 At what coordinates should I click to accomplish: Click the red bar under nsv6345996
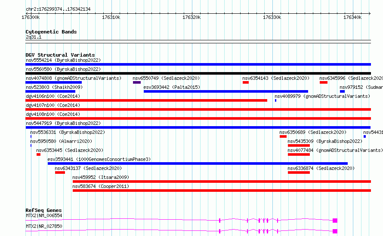pos(324,82)
